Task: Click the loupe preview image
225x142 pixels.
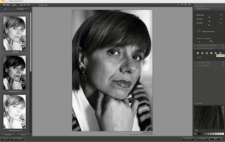Action: pyautogui.click(x=209, y=117)
